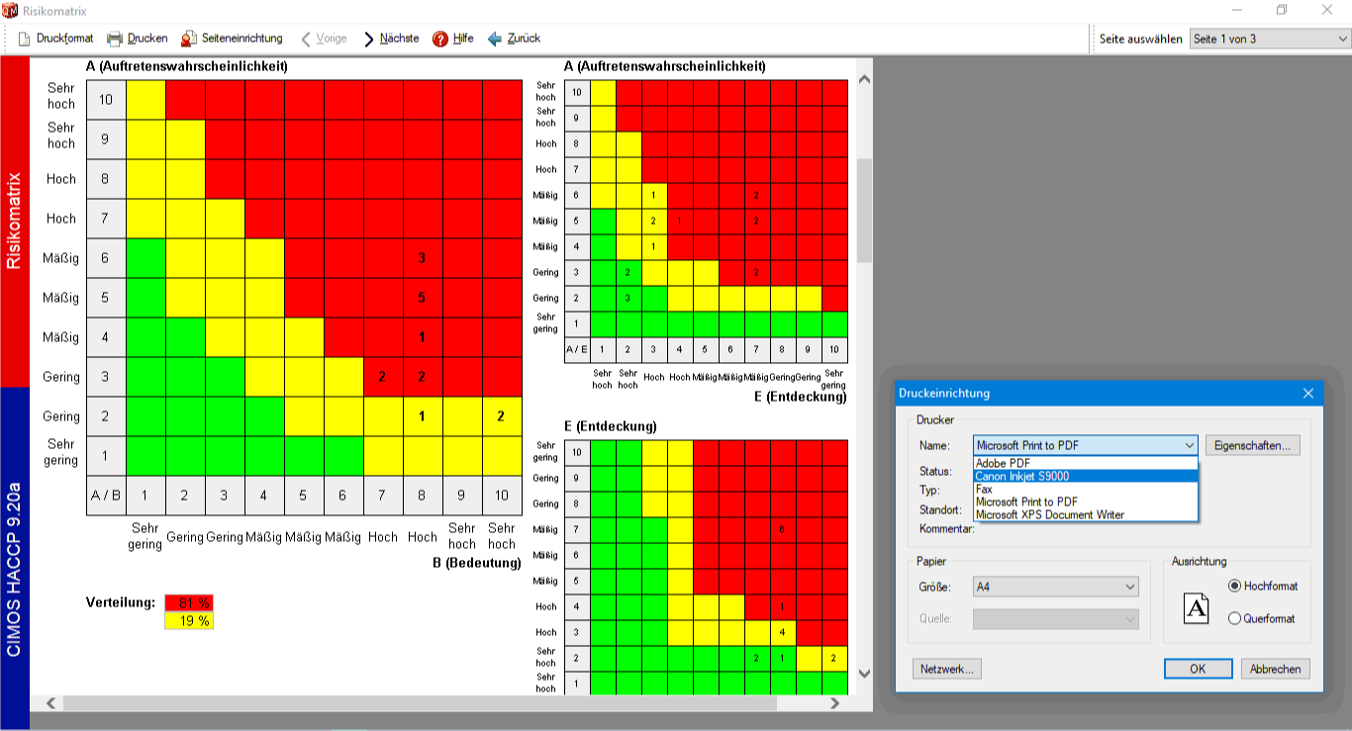Open the Seite auswählen dropdown
The width and height of the screenshot is (1352, 731).
pos(1270,39)
